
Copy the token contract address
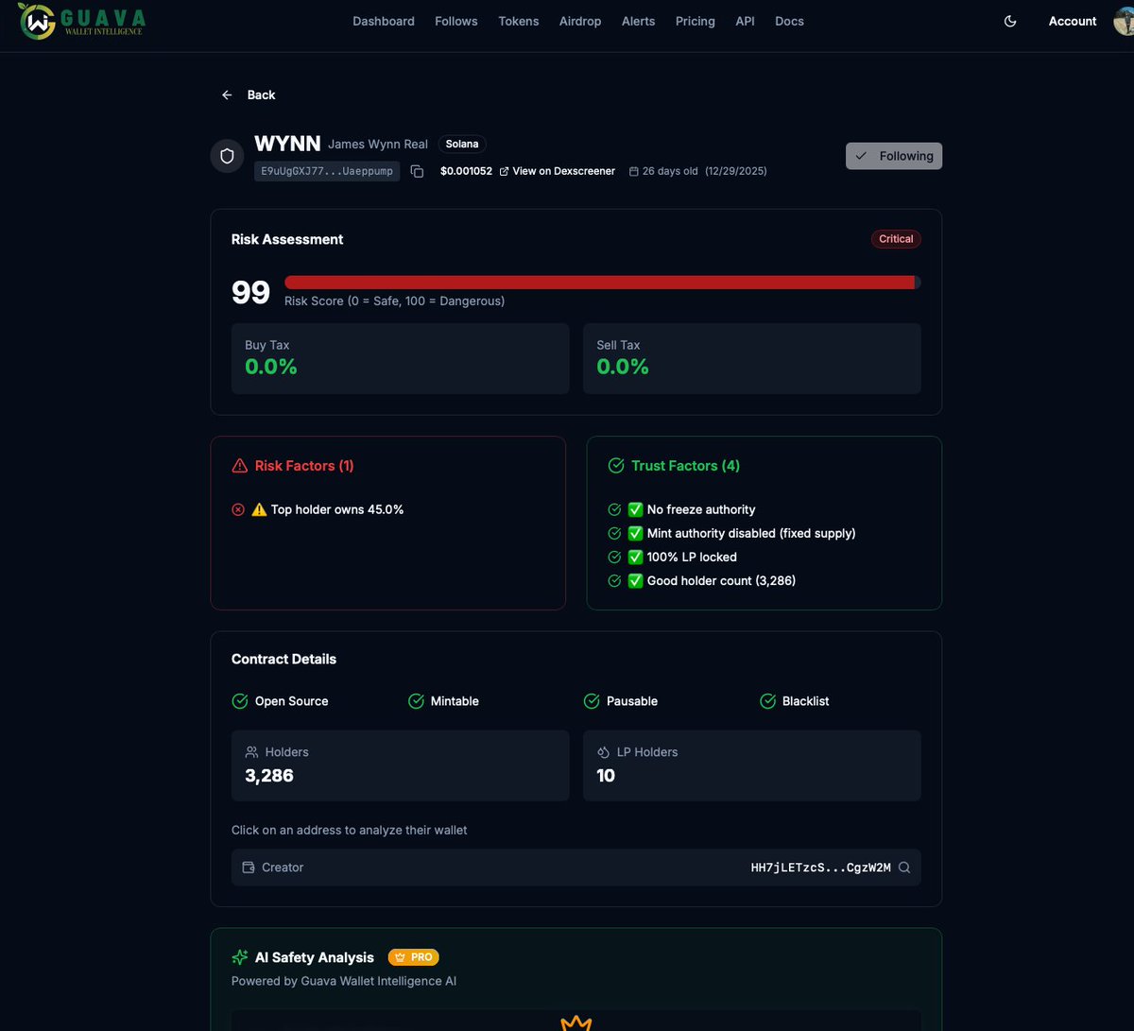pyautogui.click(x=417, y=171)
